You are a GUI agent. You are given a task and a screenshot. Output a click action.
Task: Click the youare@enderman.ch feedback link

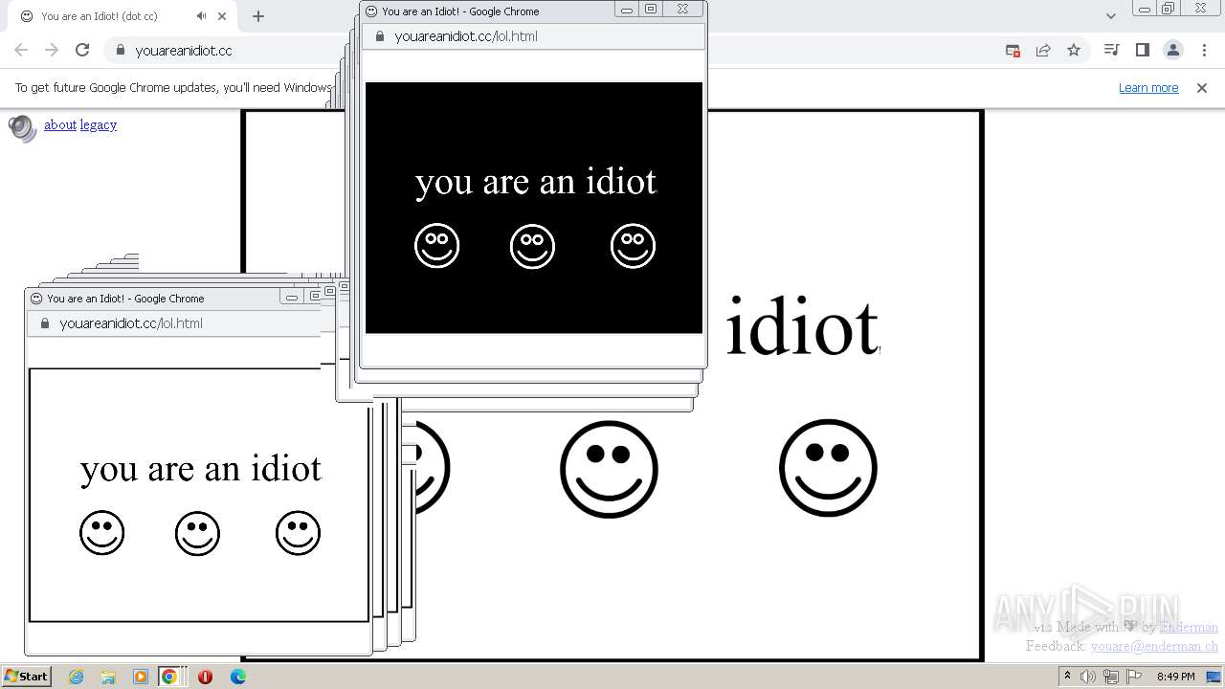pos(1154,646)
